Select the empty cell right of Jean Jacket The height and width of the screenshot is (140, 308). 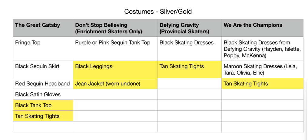pos(189,84)
